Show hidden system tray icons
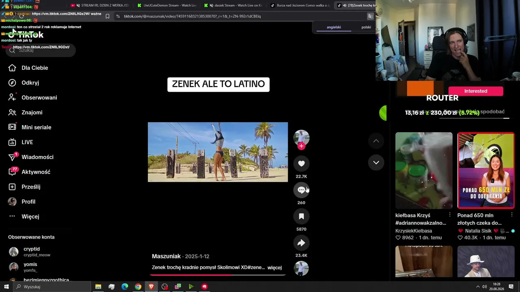Screen dimensions: 520x292 [x=478, y=287]
